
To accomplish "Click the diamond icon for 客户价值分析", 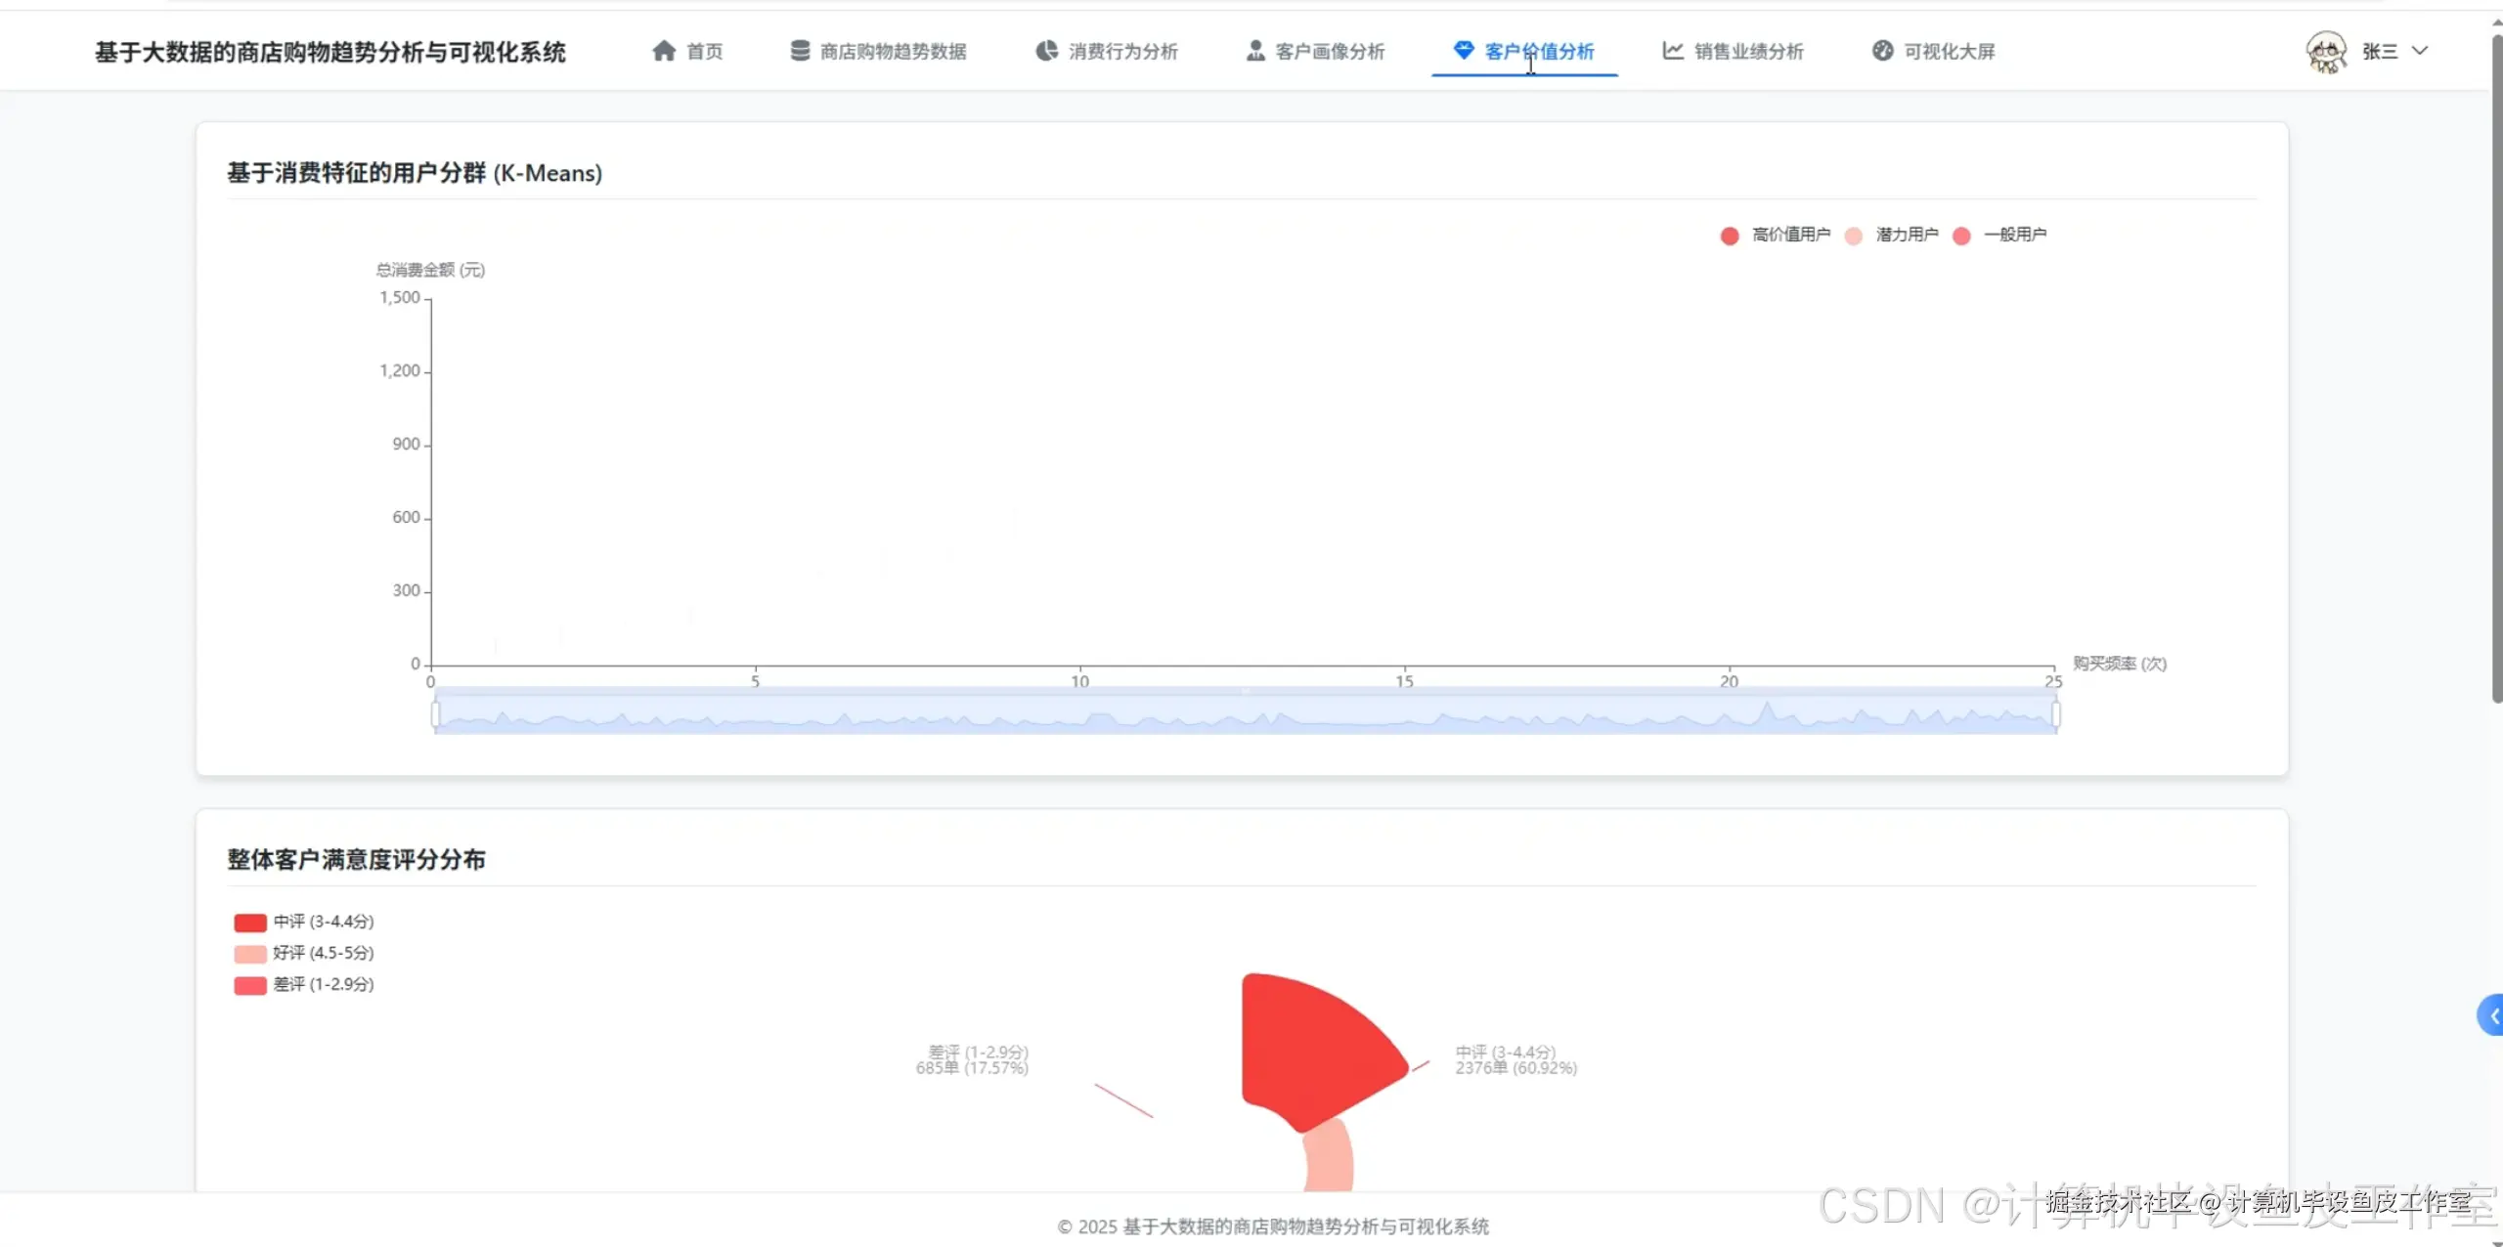I will 1463,51.
